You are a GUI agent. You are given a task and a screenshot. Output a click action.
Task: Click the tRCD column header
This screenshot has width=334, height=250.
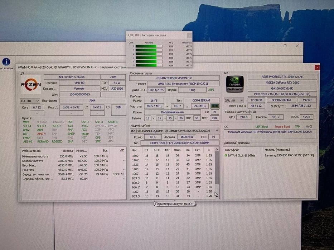tap(157, 150)
